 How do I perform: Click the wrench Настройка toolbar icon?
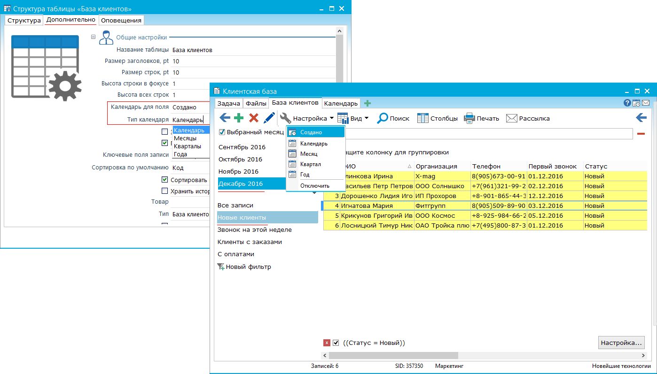coord(285,118)
